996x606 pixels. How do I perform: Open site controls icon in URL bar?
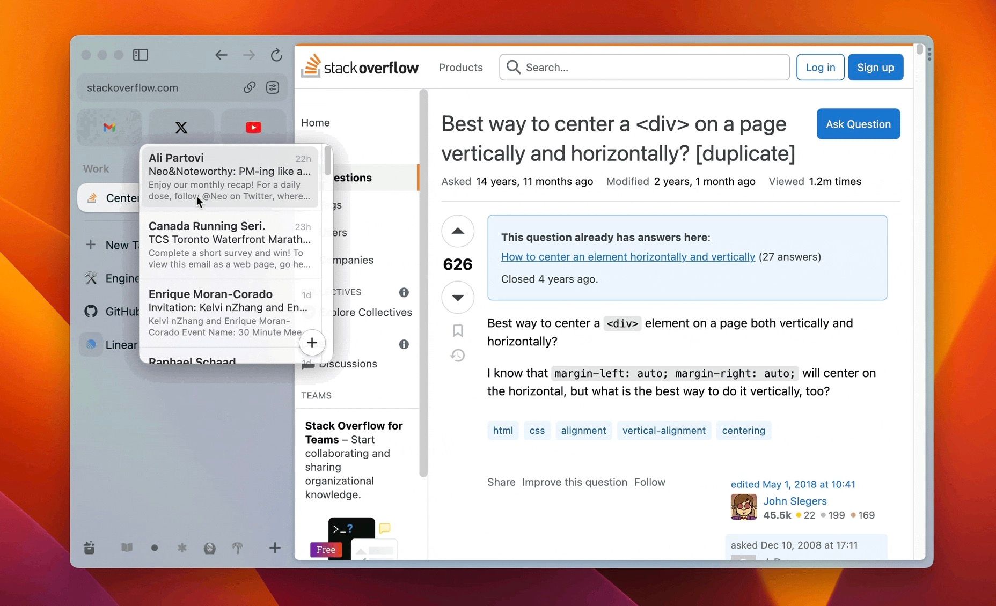click(x=273, y=87)
